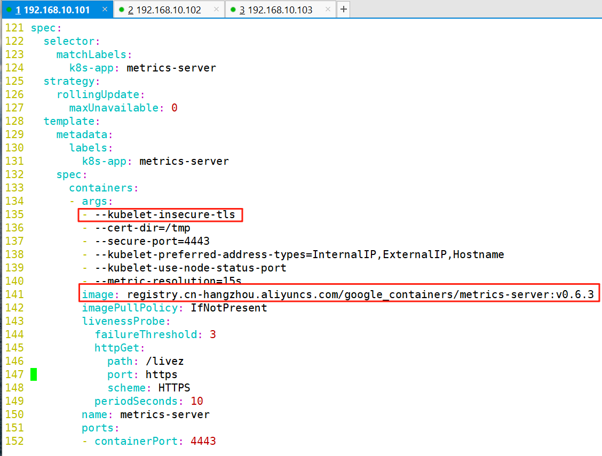Click 'selector:' on line 122
Image resolution: width=602 pixels, height=456 pixels.
(72, 42)
